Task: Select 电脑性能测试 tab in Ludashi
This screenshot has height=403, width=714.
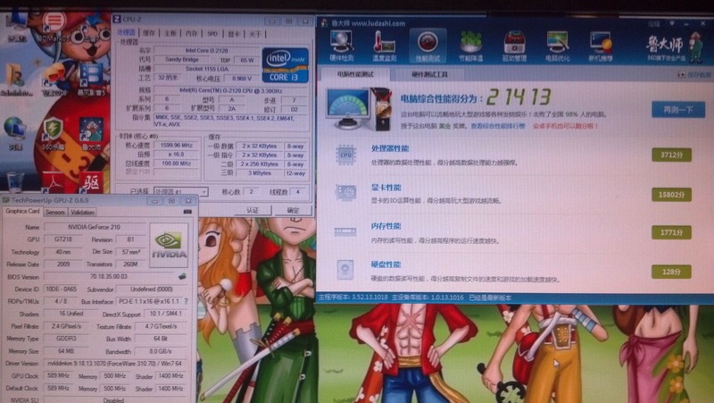Action: [355, 74]
